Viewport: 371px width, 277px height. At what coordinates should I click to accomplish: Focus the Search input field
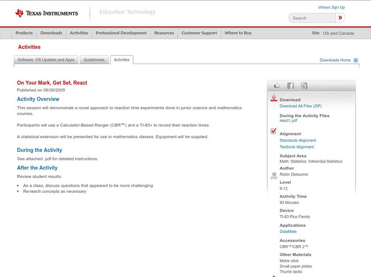pos(312,18)
